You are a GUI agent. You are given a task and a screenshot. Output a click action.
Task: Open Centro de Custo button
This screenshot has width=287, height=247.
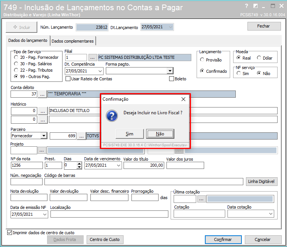(105, 240)
